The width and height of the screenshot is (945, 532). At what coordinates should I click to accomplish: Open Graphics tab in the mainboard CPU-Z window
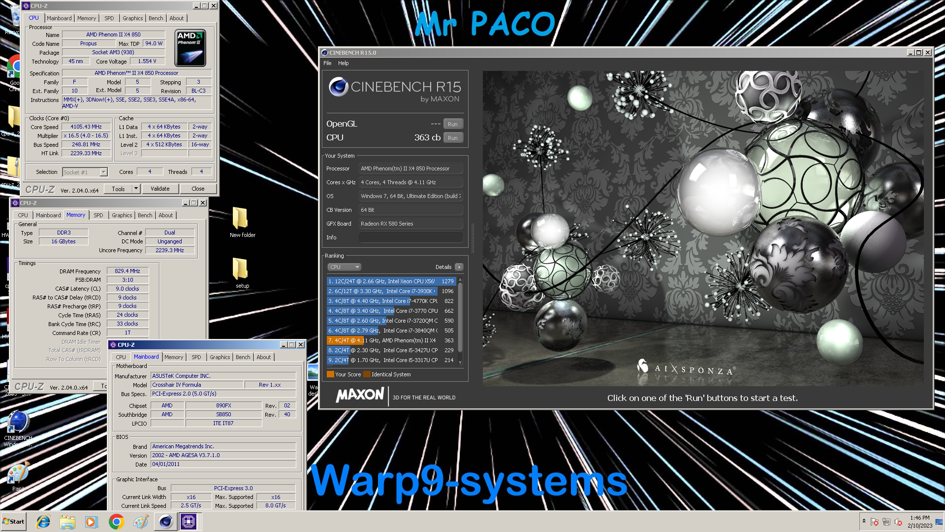coord(220,357)
